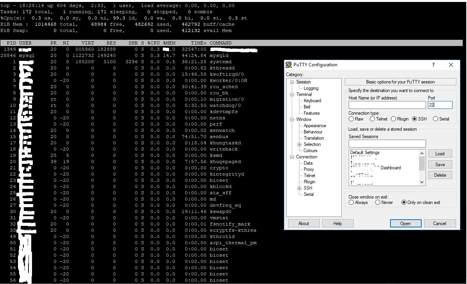Click the question mark help icon in the title bar
Image resolution: width=467 pixels, height=284 pixels.
pyautogui.click(x=433, y=65)
